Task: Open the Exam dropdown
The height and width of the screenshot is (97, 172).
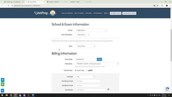Action: (85, 46)
